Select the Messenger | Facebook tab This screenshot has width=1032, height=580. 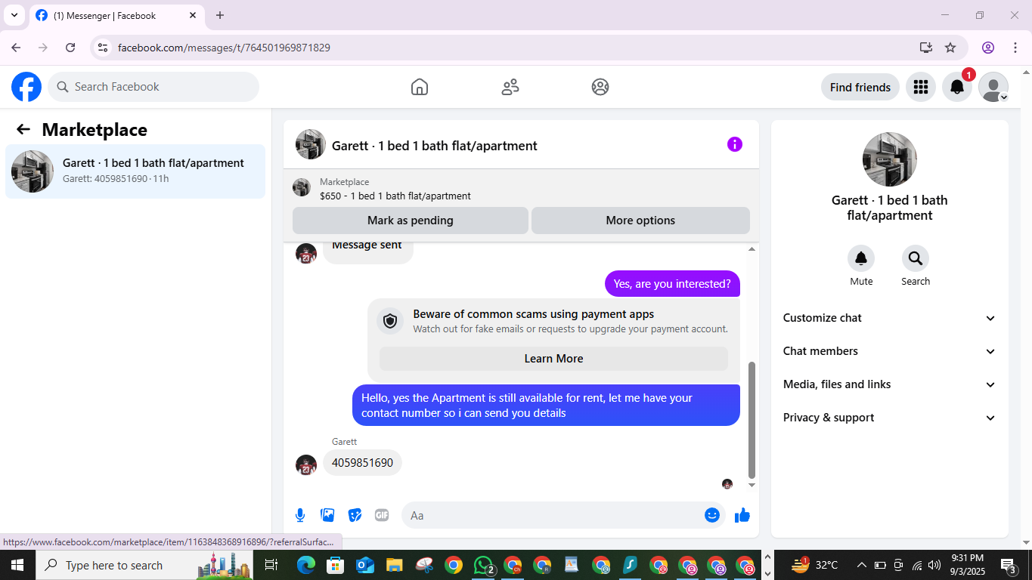116,15
